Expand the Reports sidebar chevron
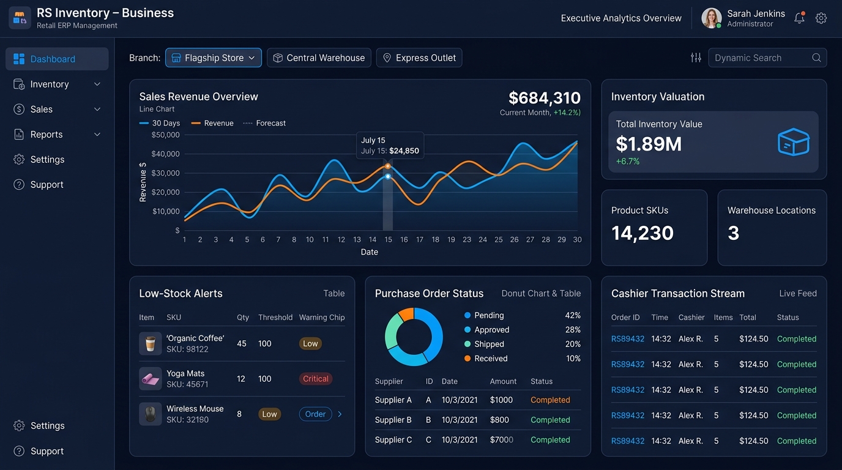The image size is (842, 470). pos(97,134)
